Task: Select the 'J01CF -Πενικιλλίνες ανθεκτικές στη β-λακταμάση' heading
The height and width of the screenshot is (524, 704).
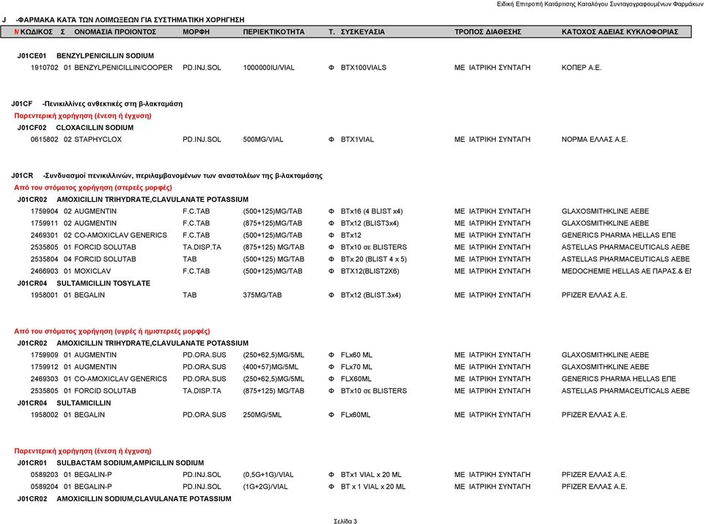Action: pyautogui.click(x=97, y=103)
